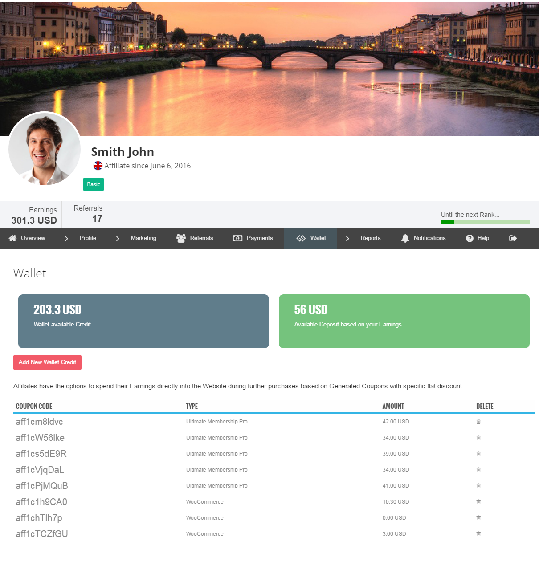Delete coupon aff1cVjqDaL via trash icon
This screenshot has height=578, width=539.
coord(478,470)
